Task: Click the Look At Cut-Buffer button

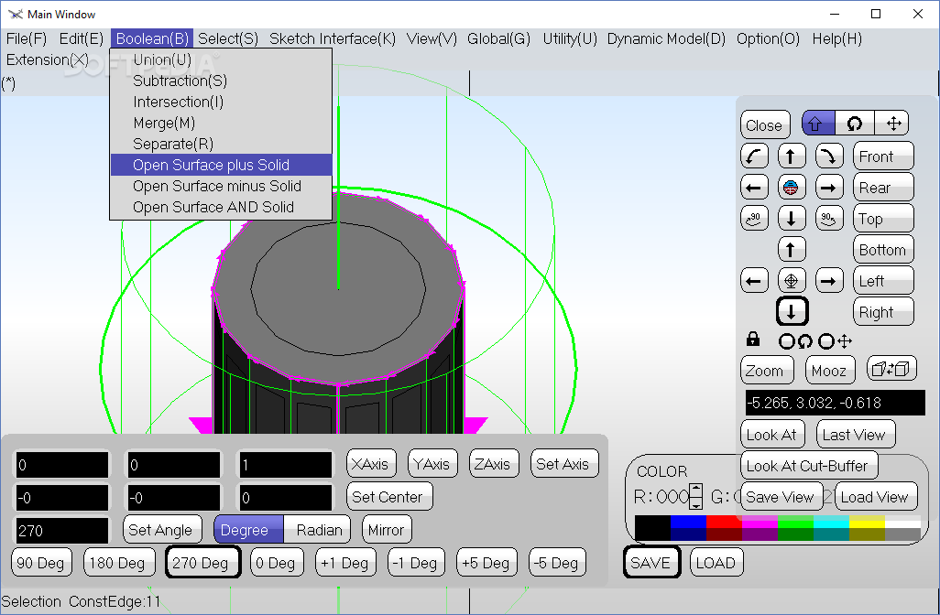Action: [x=809, y=465]
